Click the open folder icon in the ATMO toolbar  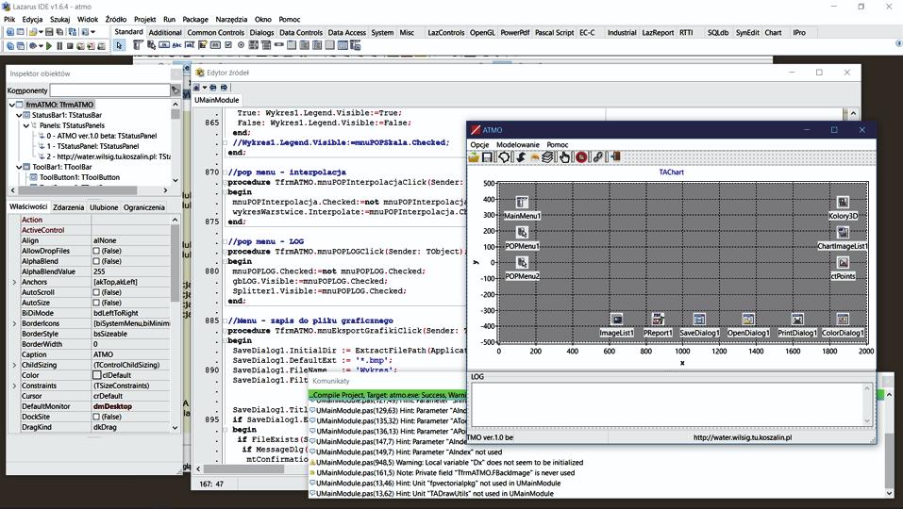point(474,157)
